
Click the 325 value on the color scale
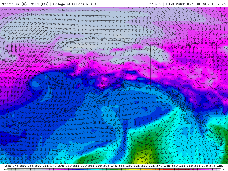(137, 166)
